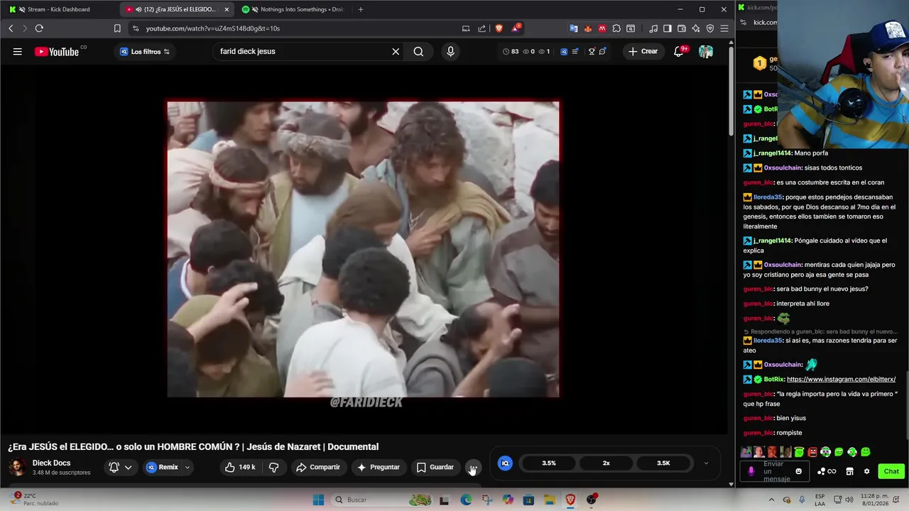The image size is (909, 511).
Task: Click the Windows Start button
Action: click(x=319, y=500)
